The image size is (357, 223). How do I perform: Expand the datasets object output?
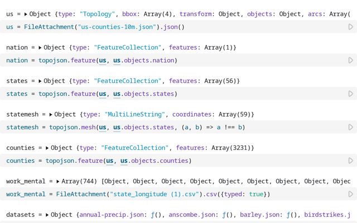47,215
